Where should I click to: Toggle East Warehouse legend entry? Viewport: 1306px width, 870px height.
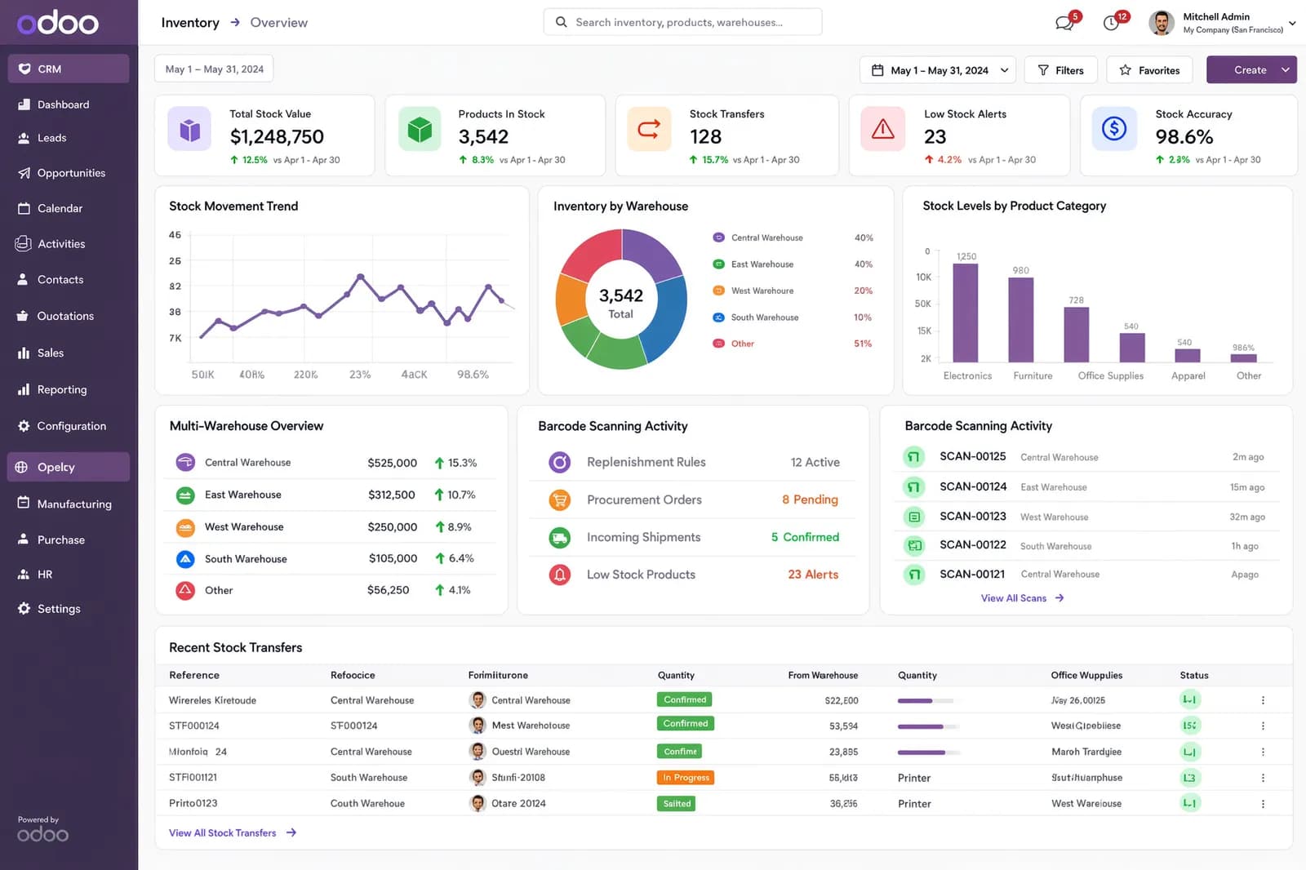click(753, 264)
